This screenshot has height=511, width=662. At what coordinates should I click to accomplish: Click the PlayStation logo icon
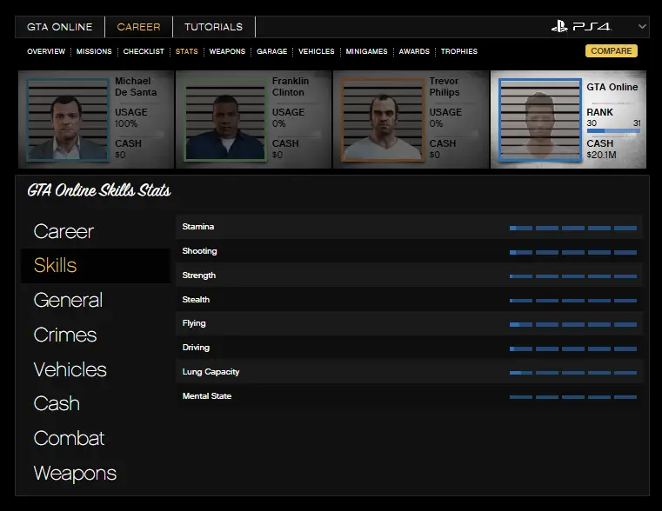point(559,27)
